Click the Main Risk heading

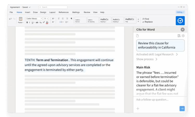(x=143, y=67)
